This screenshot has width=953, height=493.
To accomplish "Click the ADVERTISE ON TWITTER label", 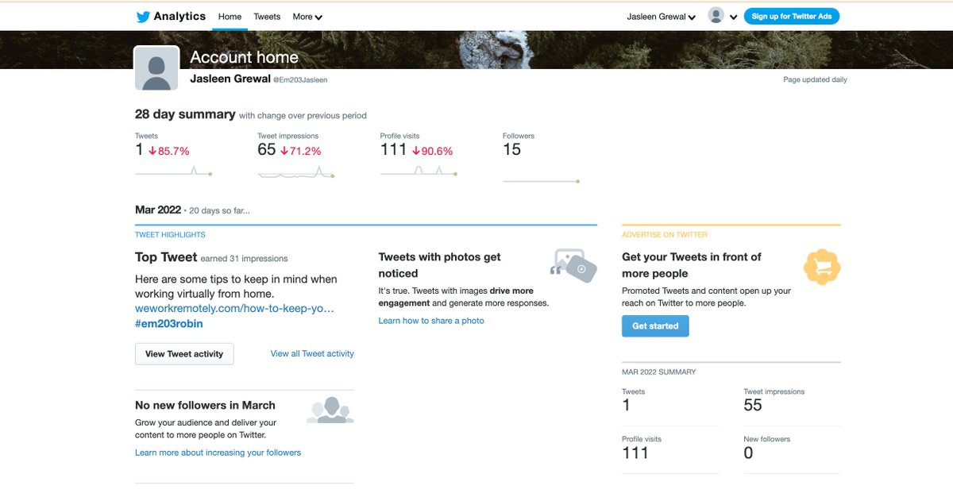I will coord(665,235).
